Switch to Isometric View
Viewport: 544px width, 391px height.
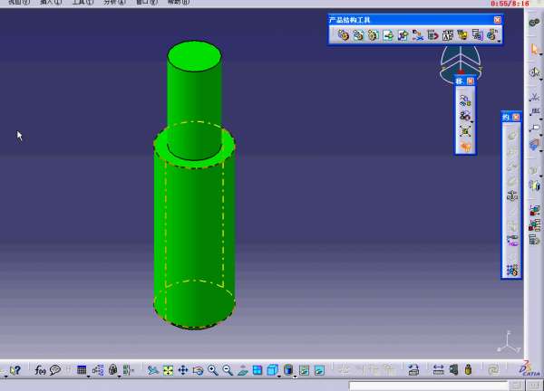[x=272, y=370]
